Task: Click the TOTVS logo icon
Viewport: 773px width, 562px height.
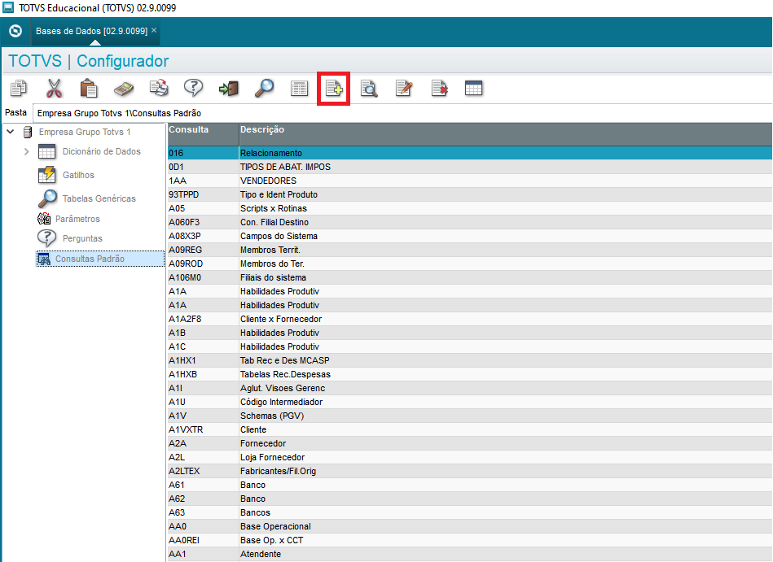Action: tap(15, 31)
